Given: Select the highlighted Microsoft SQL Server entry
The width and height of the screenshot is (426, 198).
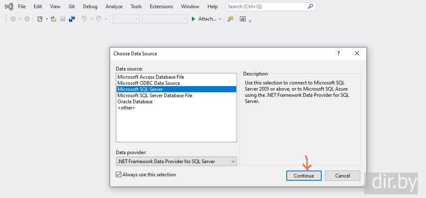Looking at the screenshot, I should click(x=176, y=89).
